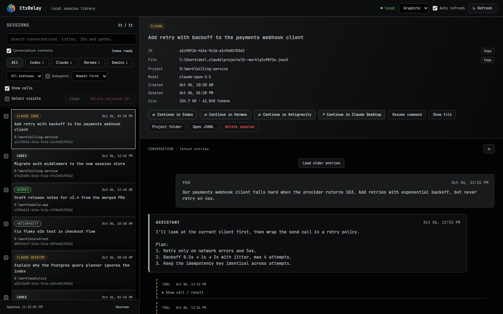Image resolution: width=503 pixels, height=314 pixels.
Task: Expand Show call / result for the 12:53 PM tool
Action: pyautogui.click(x=183, y=293)
